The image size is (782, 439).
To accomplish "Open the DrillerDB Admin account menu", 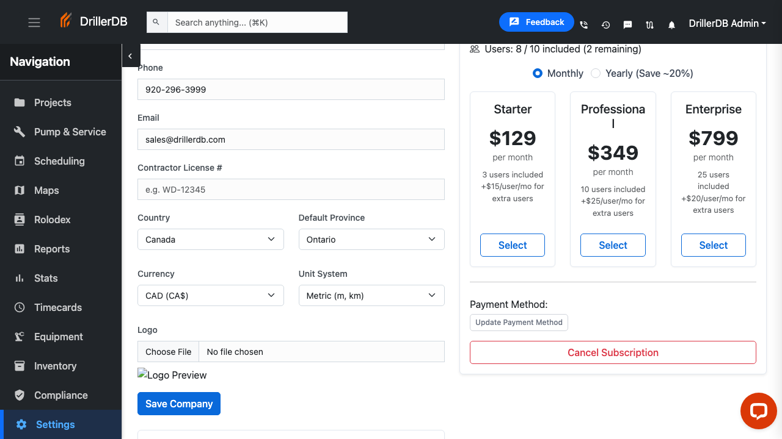I will pyautogui.click(x=727, y=24).
